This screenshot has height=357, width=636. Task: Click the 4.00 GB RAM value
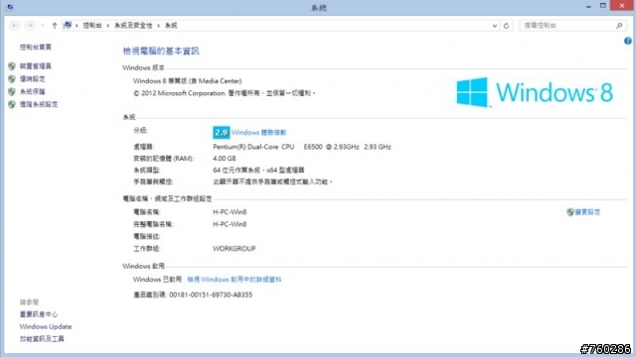[x=225, y=159]
